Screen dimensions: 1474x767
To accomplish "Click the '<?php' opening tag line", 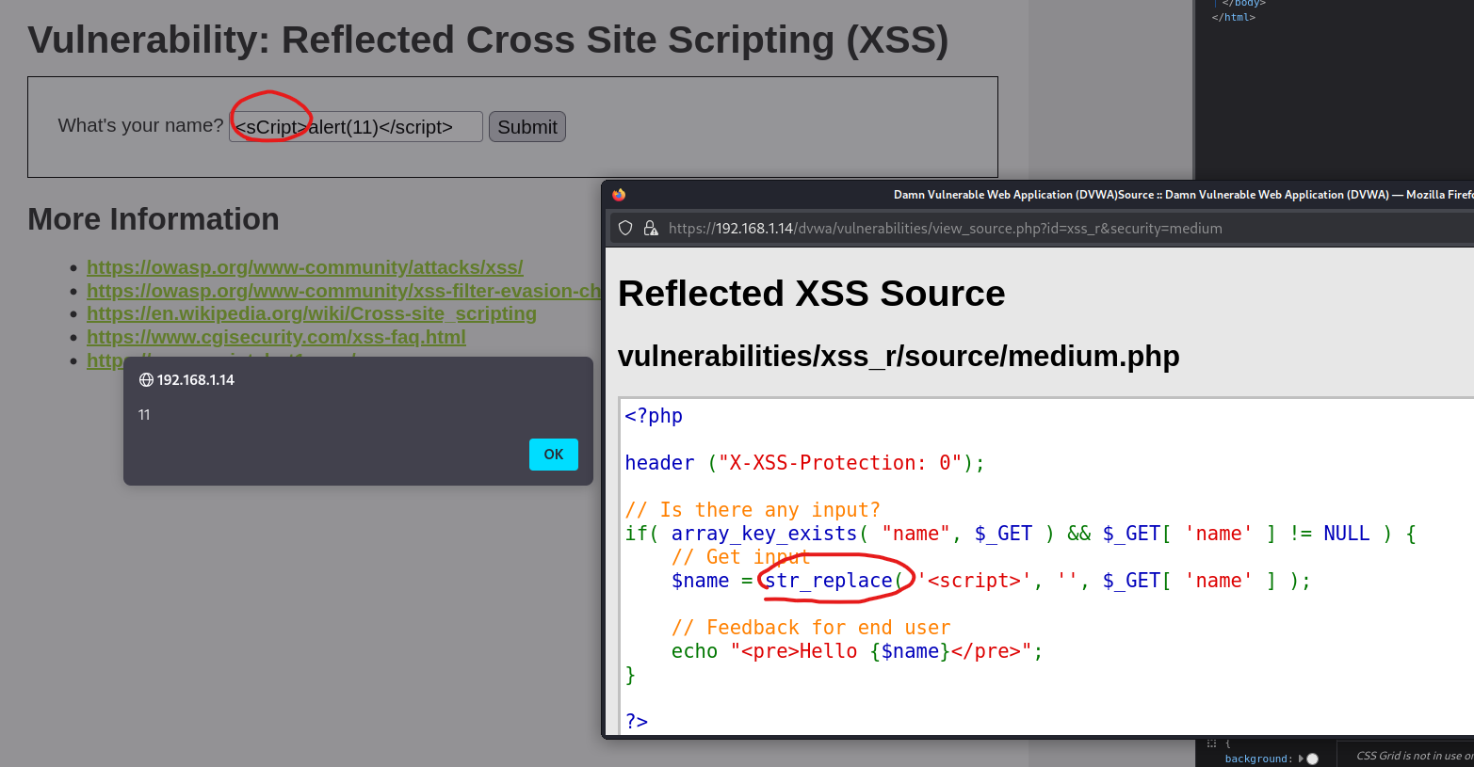I will (x=654, y=416).
